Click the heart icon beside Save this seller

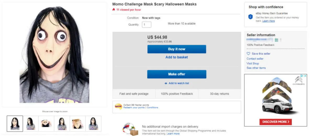[249, 54]
